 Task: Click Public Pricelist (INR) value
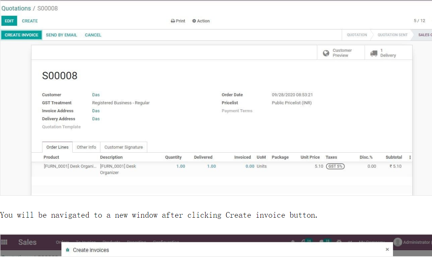292,103
